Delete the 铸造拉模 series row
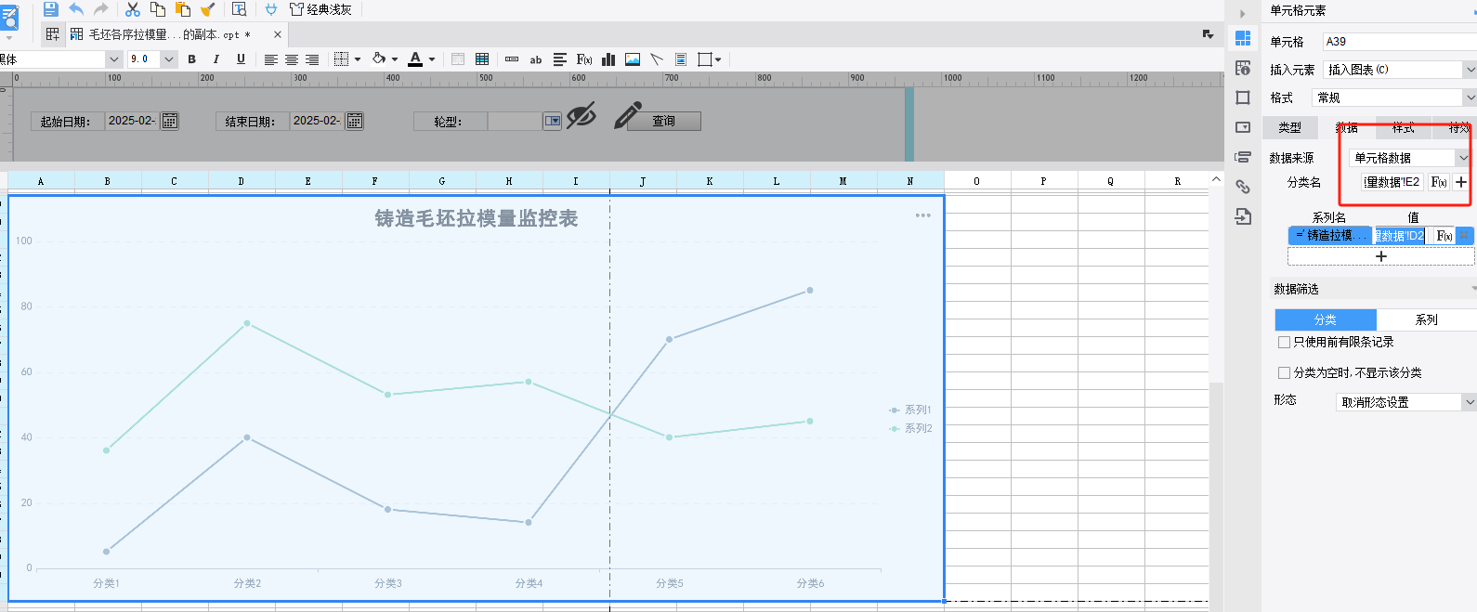Viewport: 1477px width, 612px height. [x=1464, y=236]
